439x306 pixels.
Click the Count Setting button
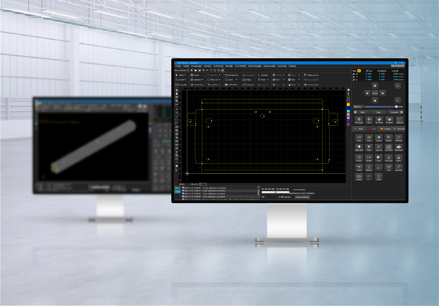click(302, 197)
